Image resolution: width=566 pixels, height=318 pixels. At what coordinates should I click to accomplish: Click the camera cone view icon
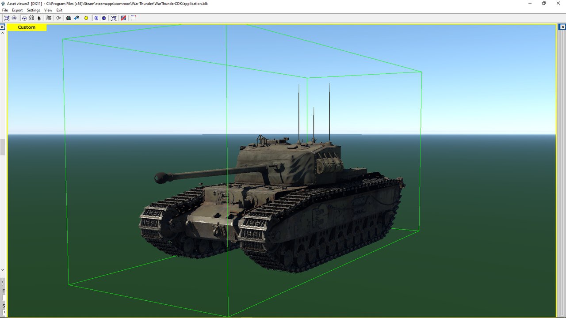(58, 18)
